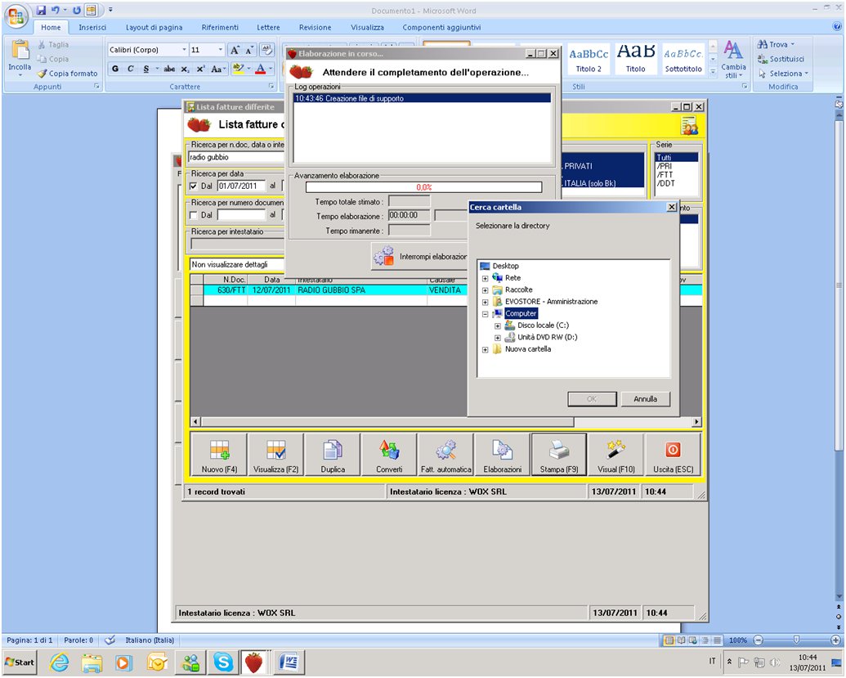The width and height of the screenshot is (846, 678).
Task: Open Fatt. automatica tool
Action: pyautogui.click(x=445, y=455)
